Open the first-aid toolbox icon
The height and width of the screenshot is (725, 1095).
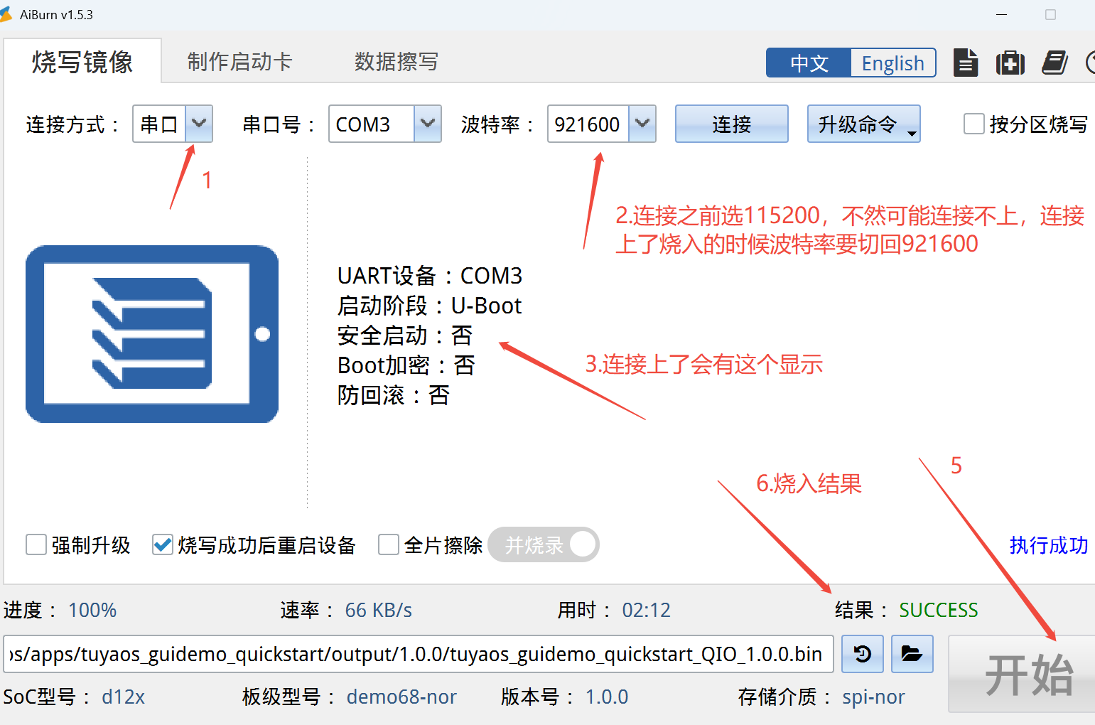pyautogui.click(x=1010, y=63)
